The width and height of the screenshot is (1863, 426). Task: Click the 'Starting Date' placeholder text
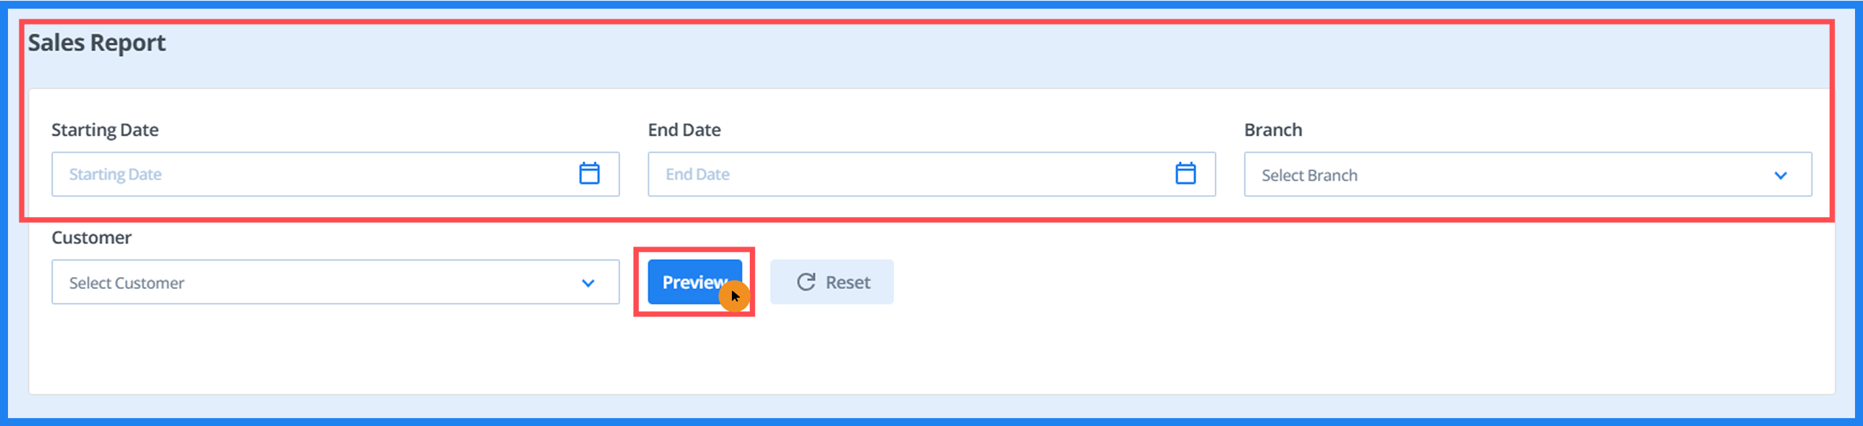pos(115,175)
